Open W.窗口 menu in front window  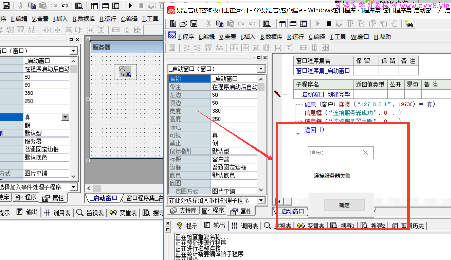tap(360, 37)
